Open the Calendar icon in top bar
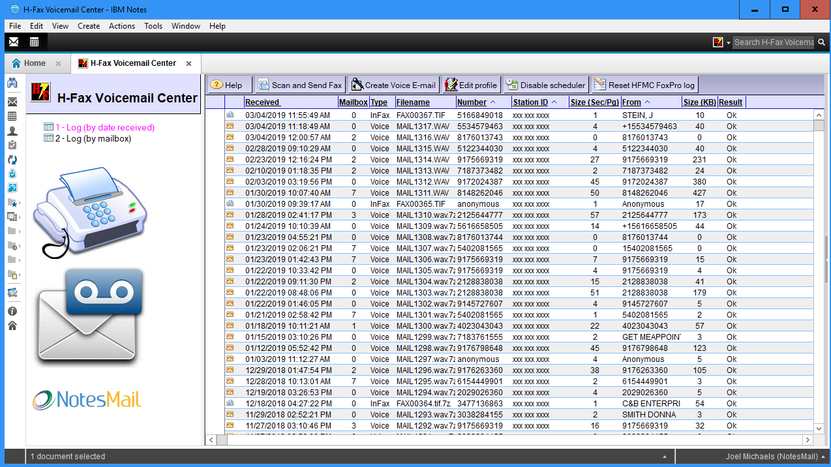The image size is (831, 467). (x=34, y=42)
